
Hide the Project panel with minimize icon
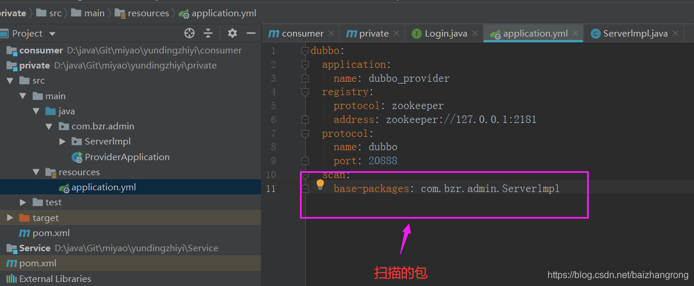pos(251,33)
